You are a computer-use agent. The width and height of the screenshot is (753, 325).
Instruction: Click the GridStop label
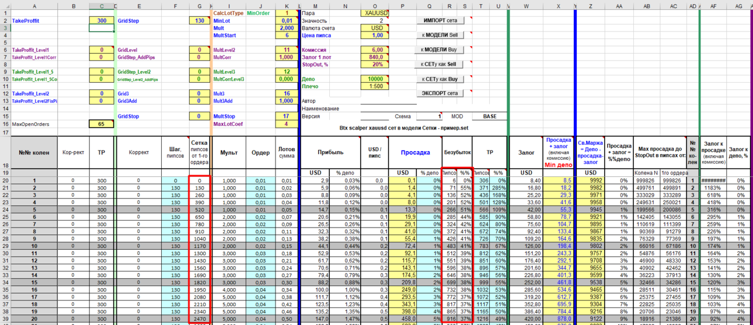pyautogui.click(x=128, y=116)
